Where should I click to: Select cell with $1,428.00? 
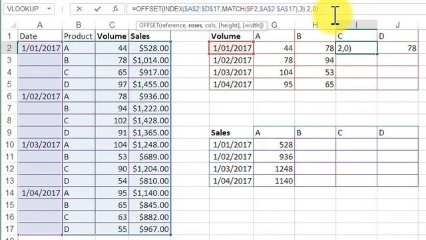[150, 121]
